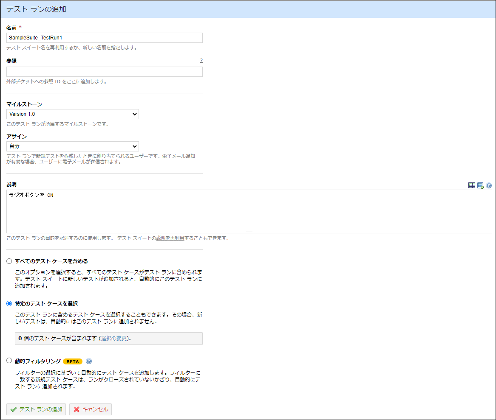
Task: Click the description textarea resize handle
Action: pyautogui.click(x=249, y=230)
